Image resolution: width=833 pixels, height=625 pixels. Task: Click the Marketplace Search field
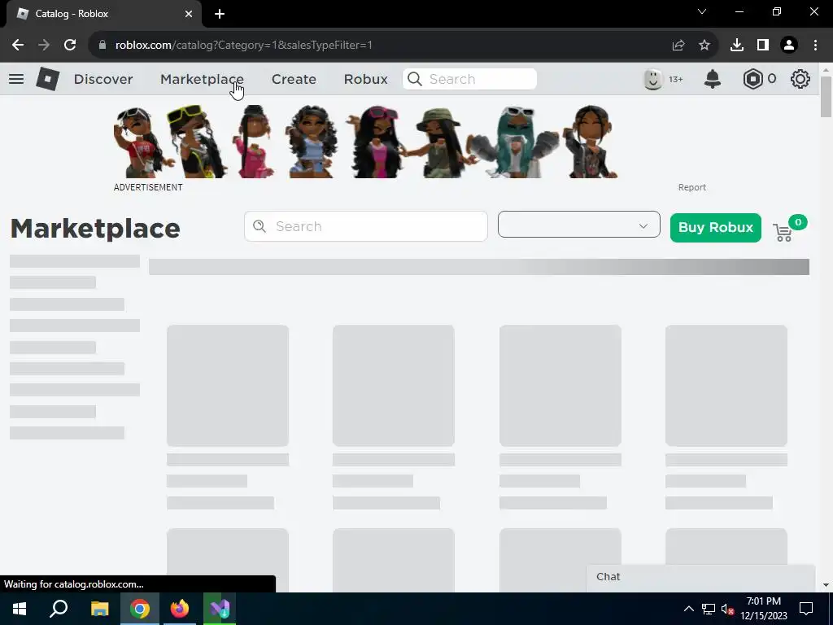366,226
